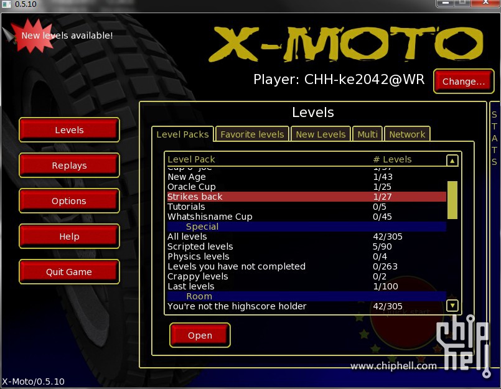
Task: Click the scroll up arrow in level pack list
Action: click(452, 161)
